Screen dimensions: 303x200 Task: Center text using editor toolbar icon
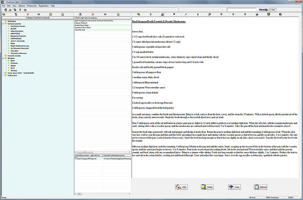click(x=233, y=14)
